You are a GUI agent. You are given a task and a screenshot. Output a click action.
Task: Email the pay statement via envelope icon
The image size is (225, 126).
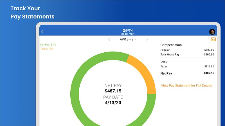tap(213, 39)
